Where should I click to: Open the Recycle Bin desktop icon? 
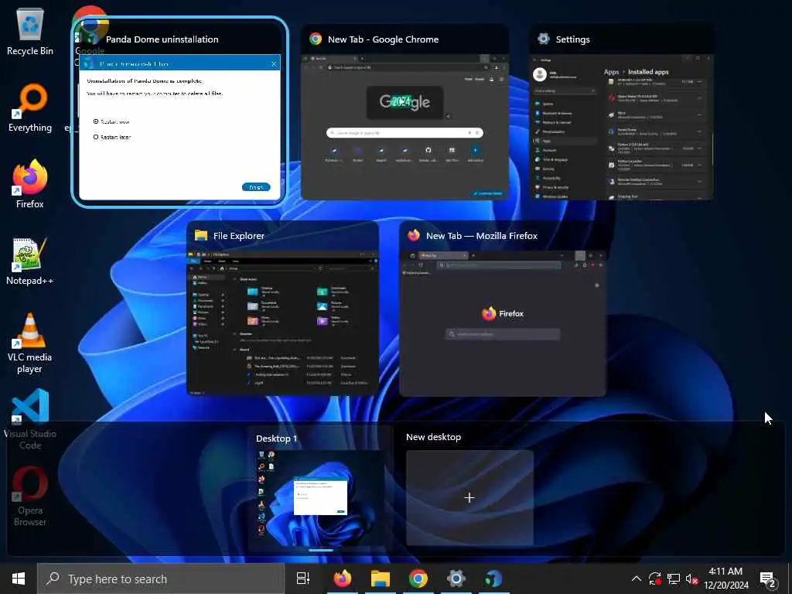click(30, 31)
